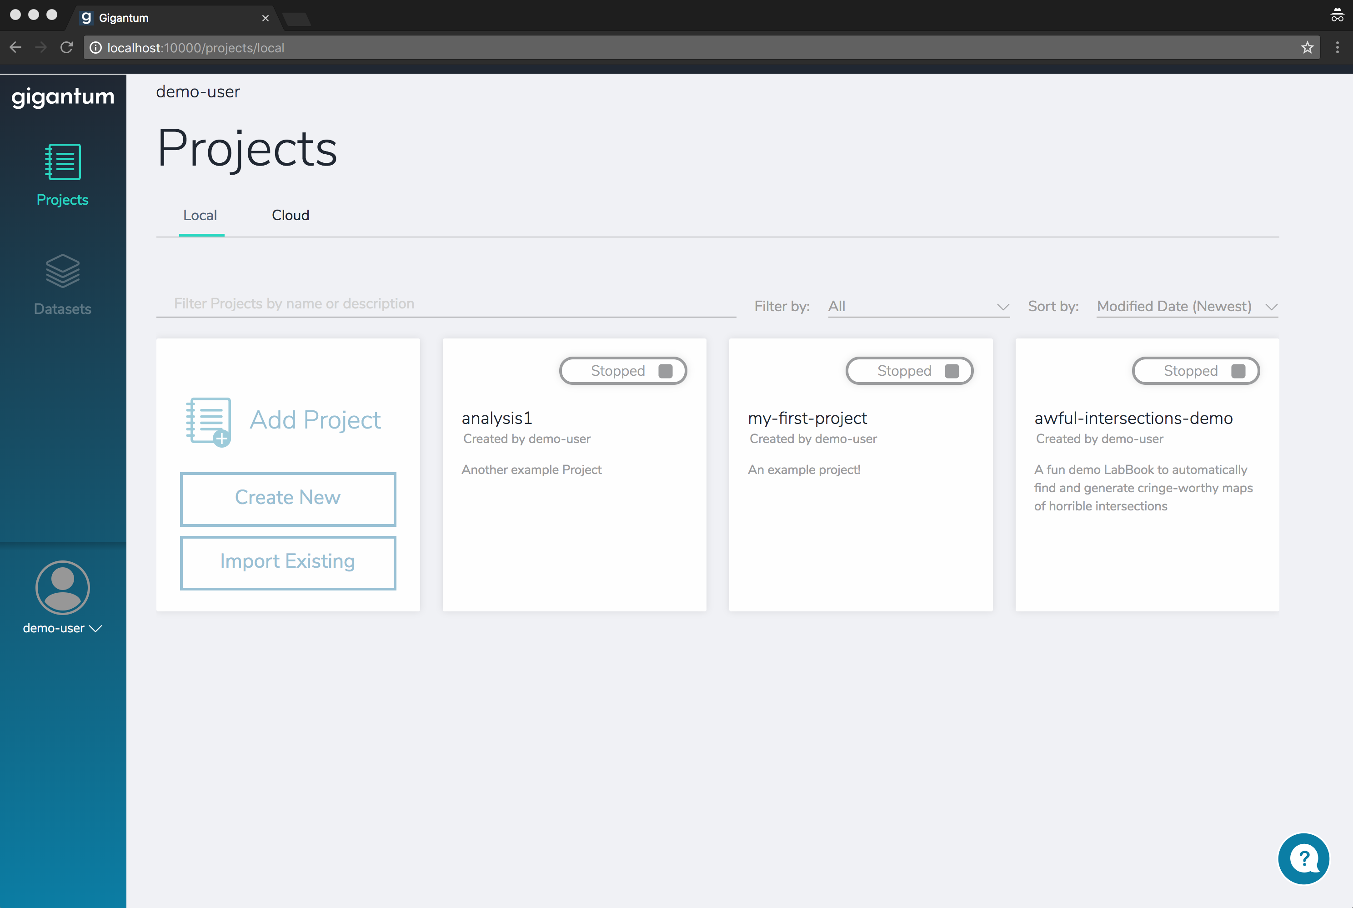Expand the demo-user account menu chevron
The image size is (1353, 908).
[96, 628]
